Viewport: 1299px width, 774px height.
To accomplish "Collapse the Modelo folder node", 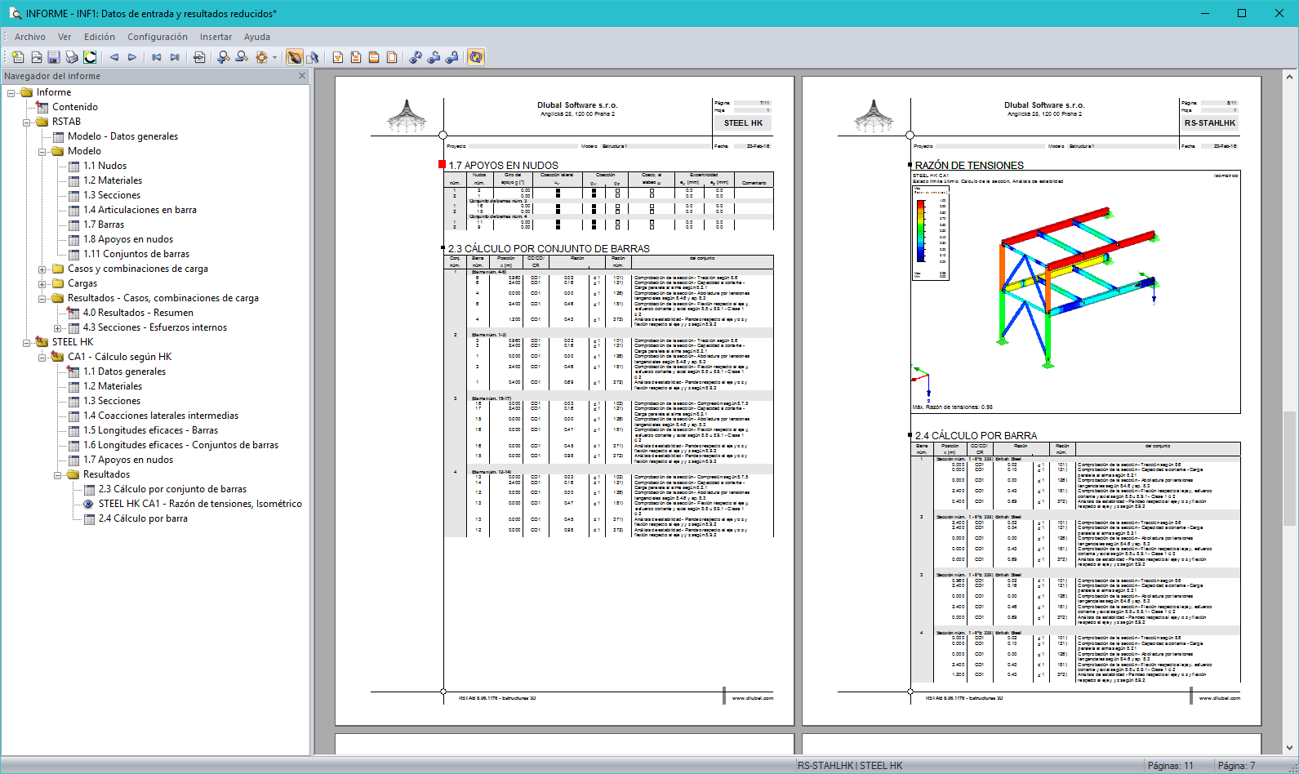I will [42, 152].
